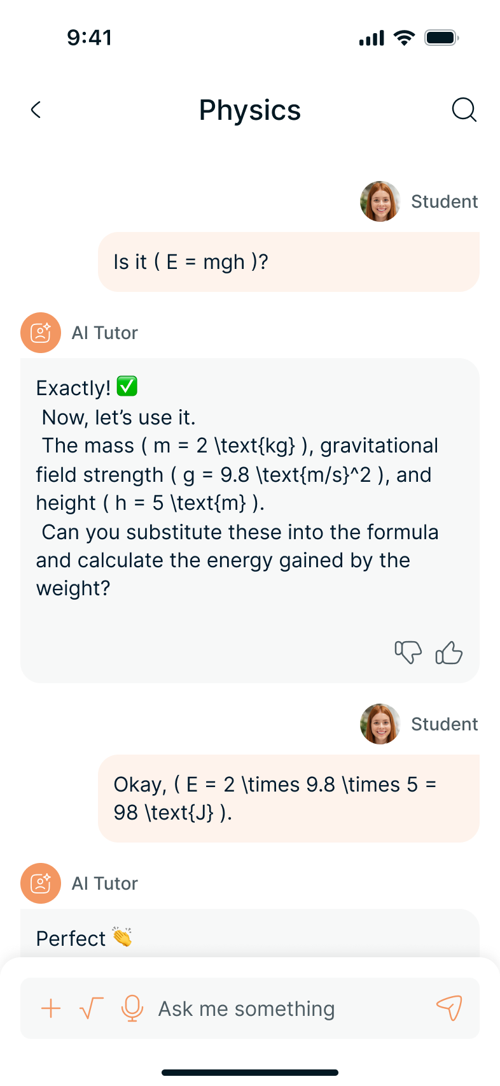500x1086 pixels.
Task: Tap the microphone voice input icon
Action: tap(132, 1008)
